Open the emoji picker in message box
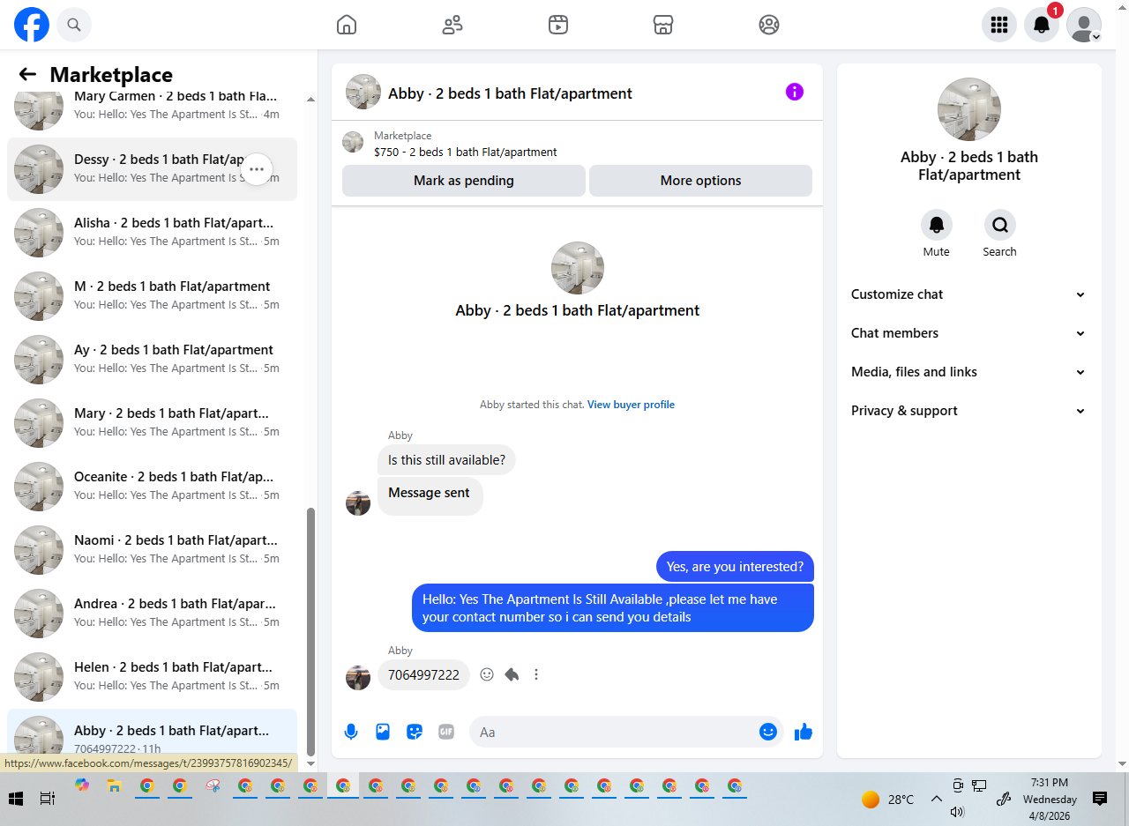Image resolution: width=1129 pixels, height=826 pixels. [x=768, y=732]
